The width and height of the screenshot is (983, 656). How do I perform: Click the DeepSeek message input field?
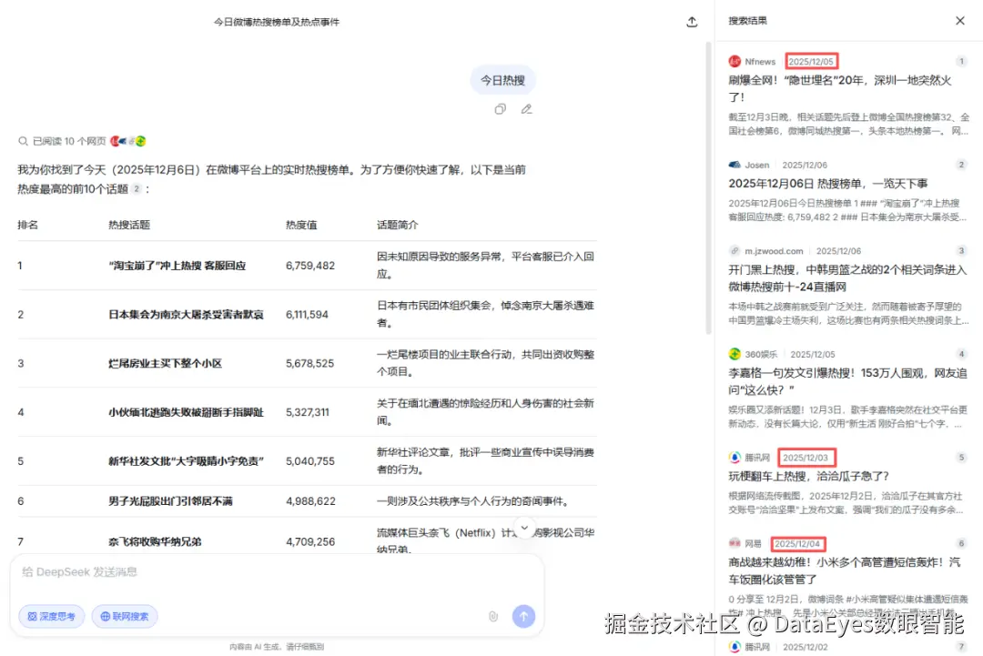coord(228,574)
